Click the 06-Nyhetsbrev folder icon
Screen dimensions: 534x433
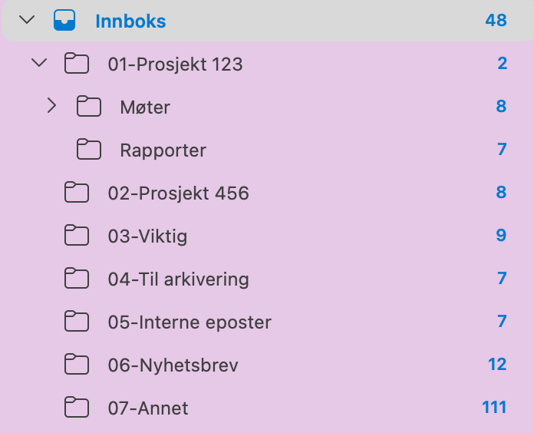[x=77, y=365]
